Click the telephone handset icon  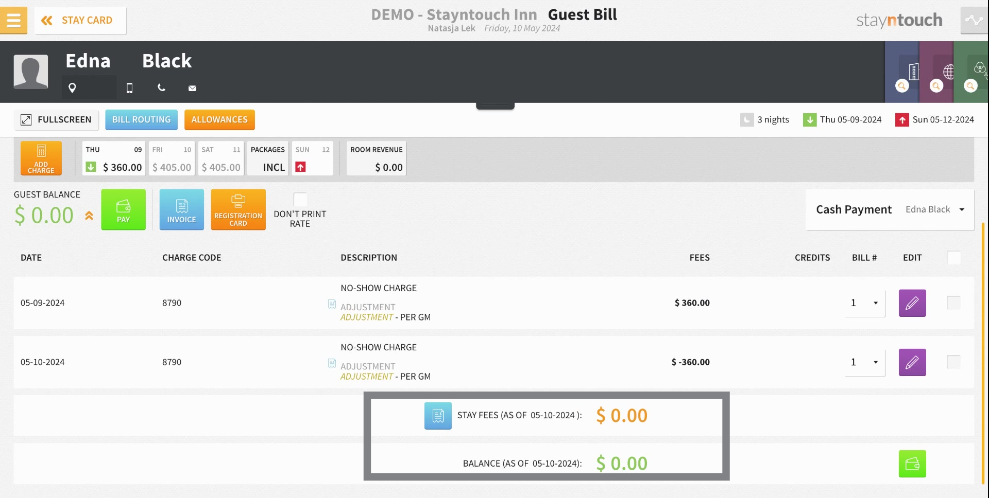161,87
